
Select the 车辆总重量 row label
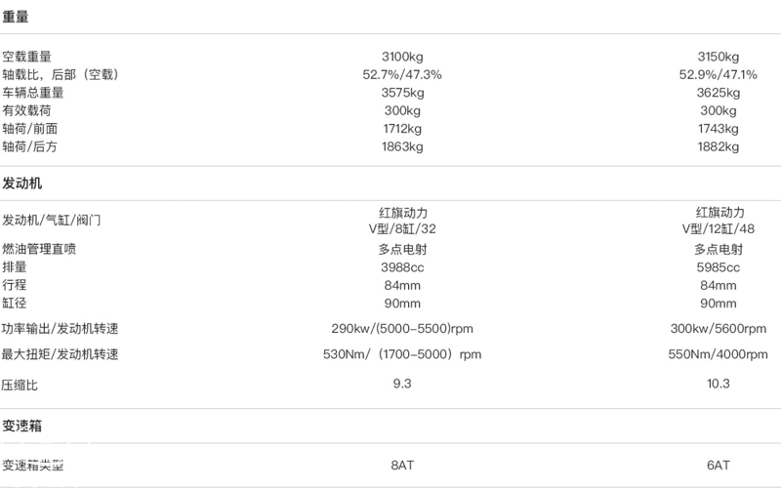[x=33, y=93]
